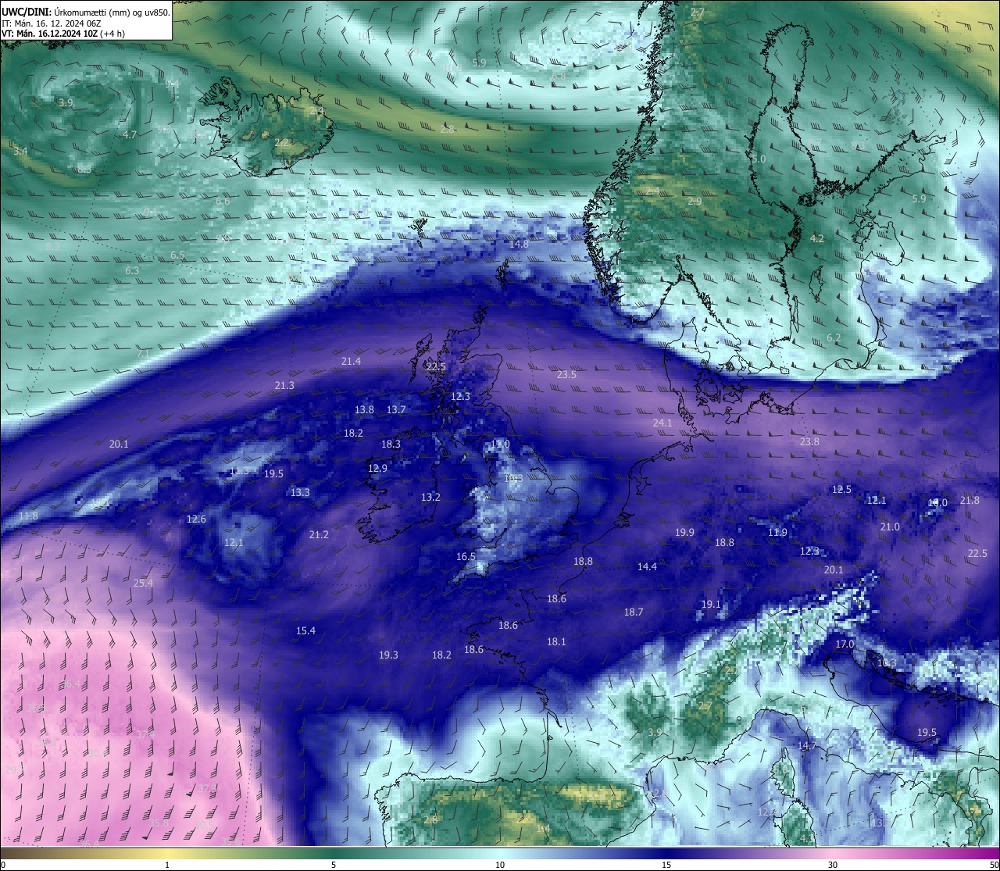Click the 18.1 value over western France
This screenshot has width=1000, height=871.
[556, 641]
